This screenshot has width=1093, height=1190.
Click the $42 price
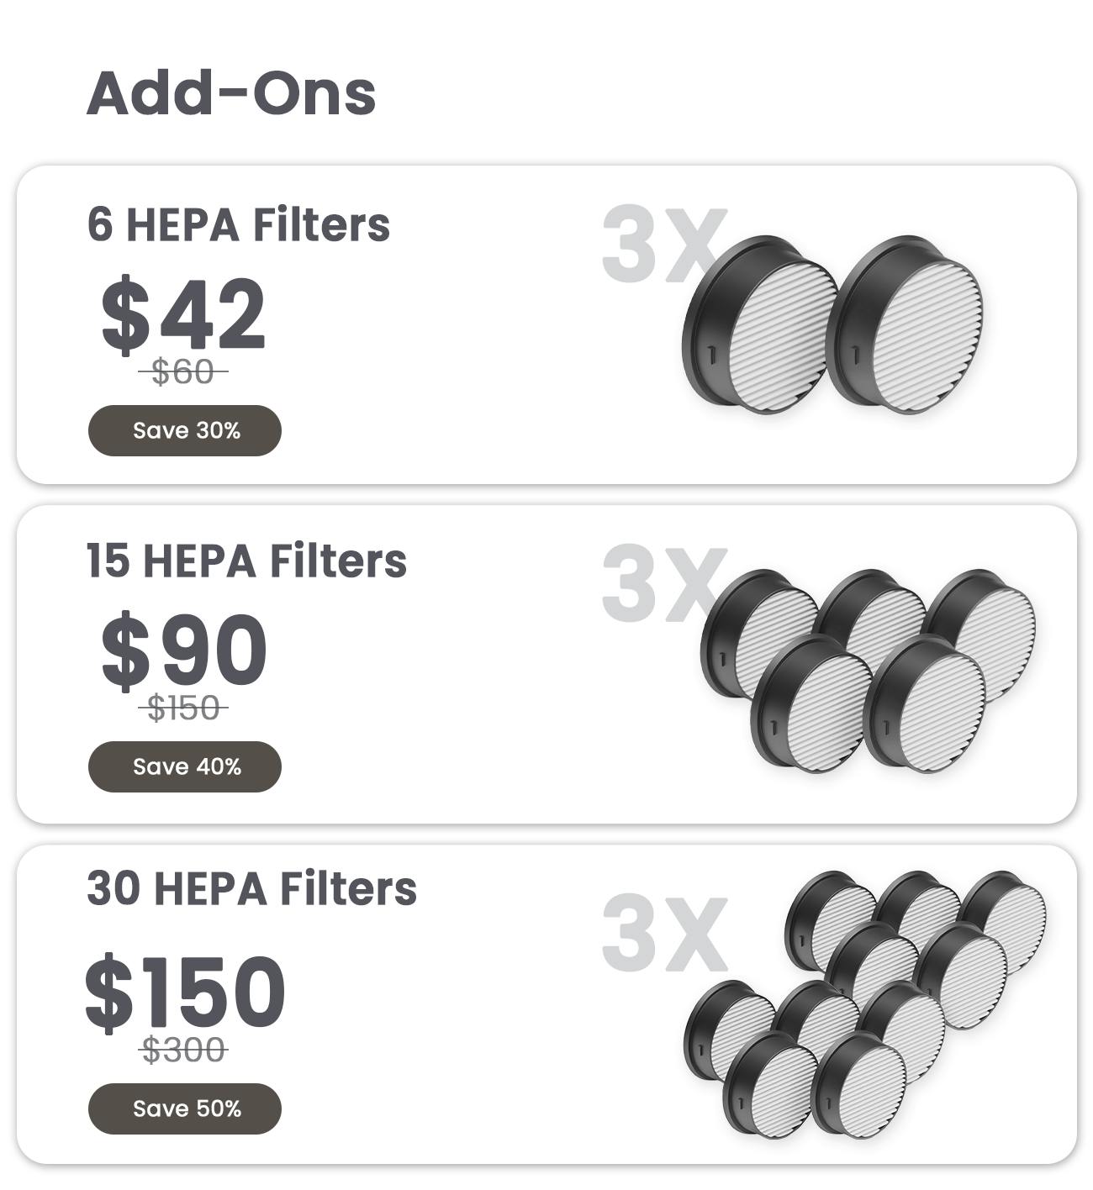coord(183,313)
